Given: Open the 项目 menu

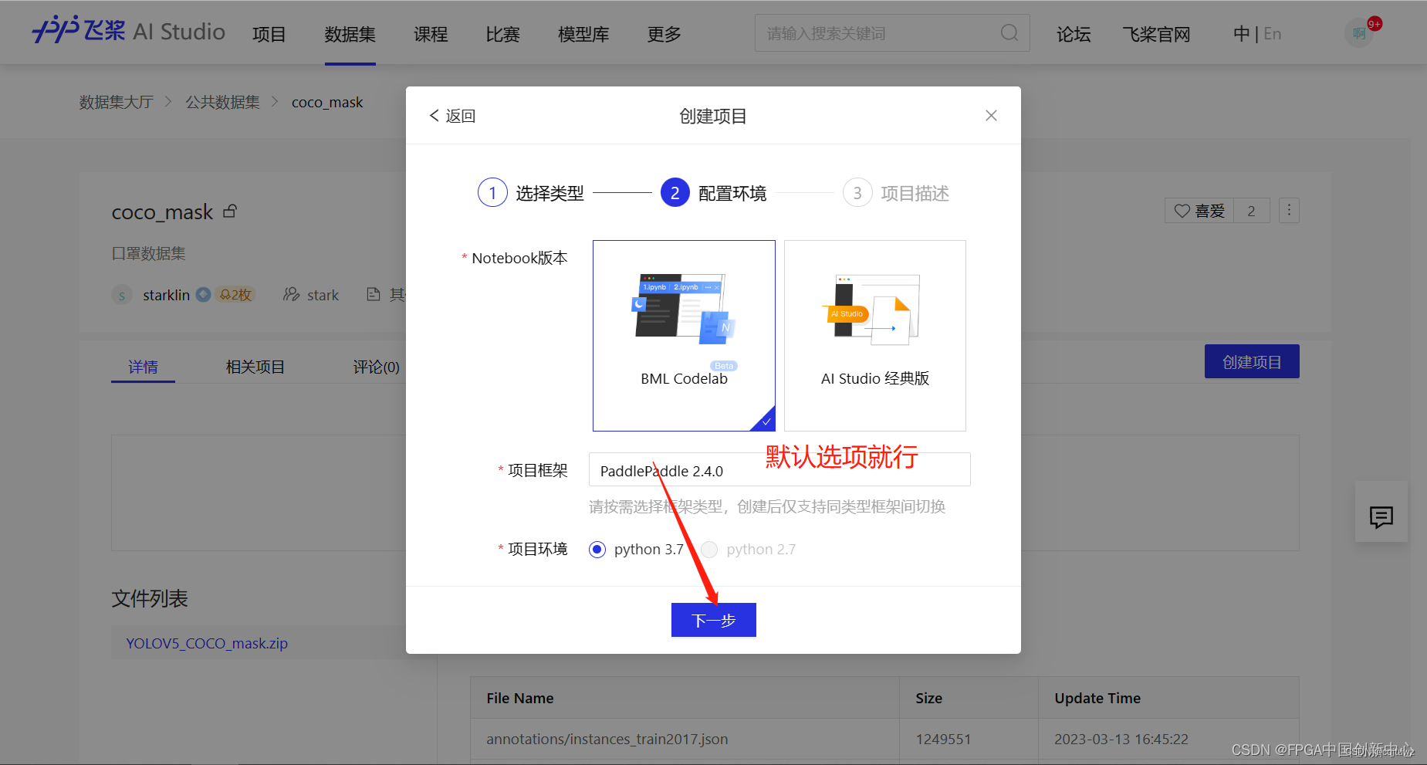Looking at the screenshot, I should pyautogui.click(x=269, y=34).
